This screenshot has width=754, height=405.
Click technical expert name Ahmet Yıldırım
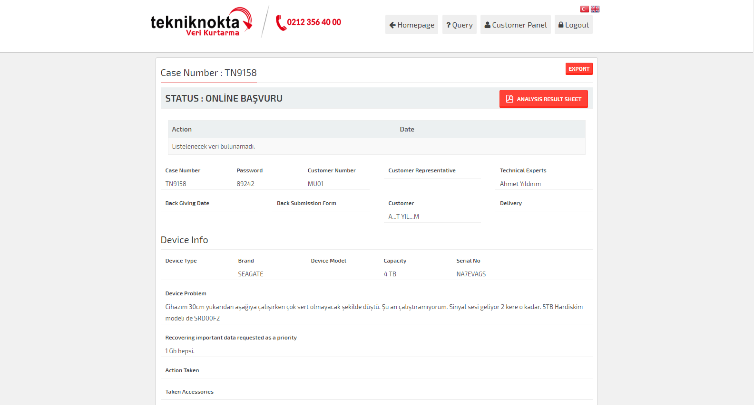click(520, 184)
